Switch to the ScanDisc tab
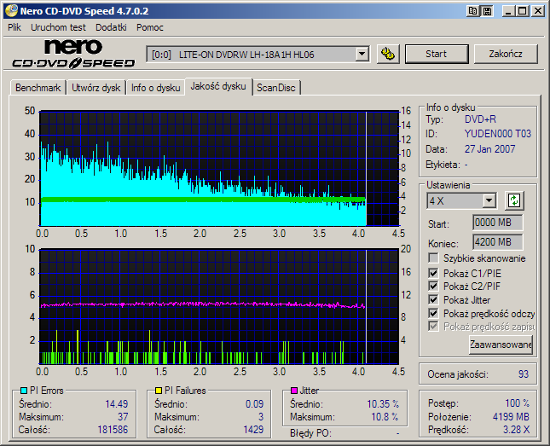 (x=276, y=88)
